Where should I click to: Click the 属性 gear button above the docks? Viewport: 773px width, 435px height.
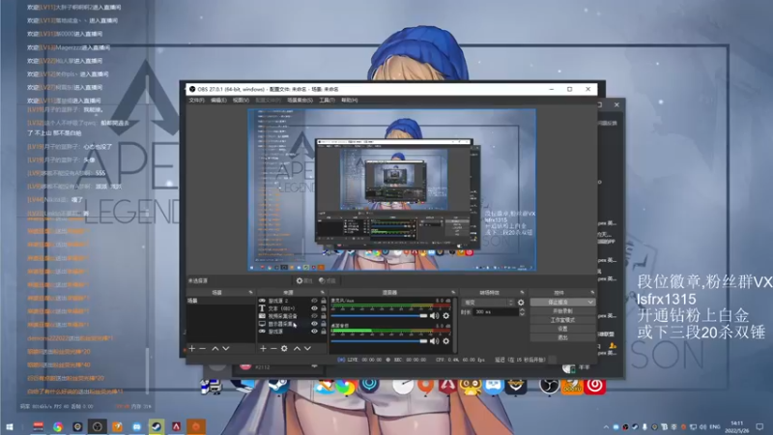pyautogui.click(x=304, y=280)
